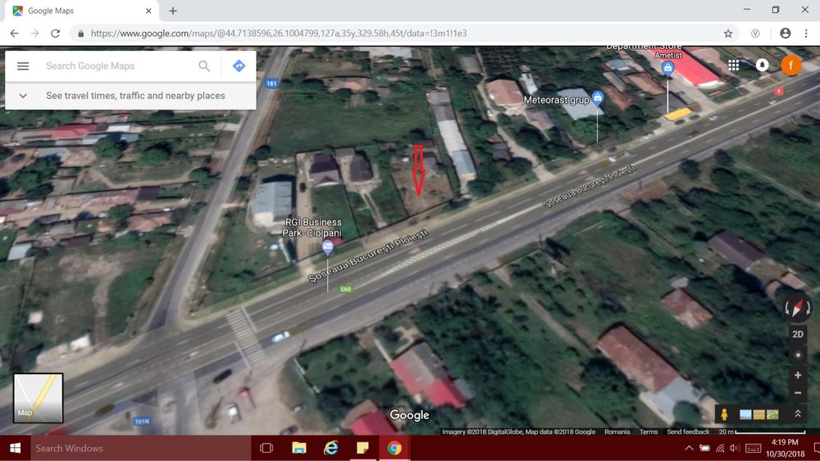Open the Terms link

(x=649, y=432)
